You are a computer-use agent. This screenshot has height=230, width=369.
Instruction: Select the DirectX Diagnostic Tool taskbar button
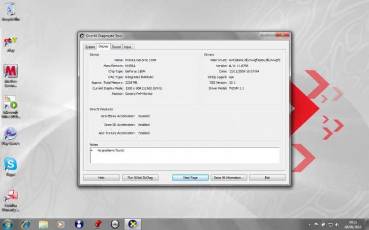[132, 224]
